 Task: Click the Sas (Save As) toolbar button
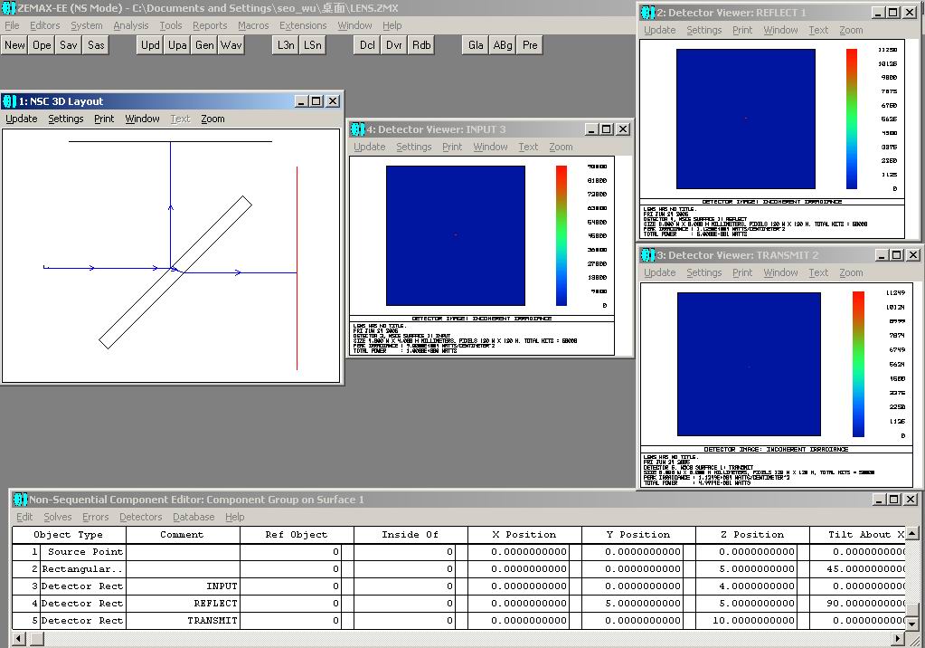[96, 45]
